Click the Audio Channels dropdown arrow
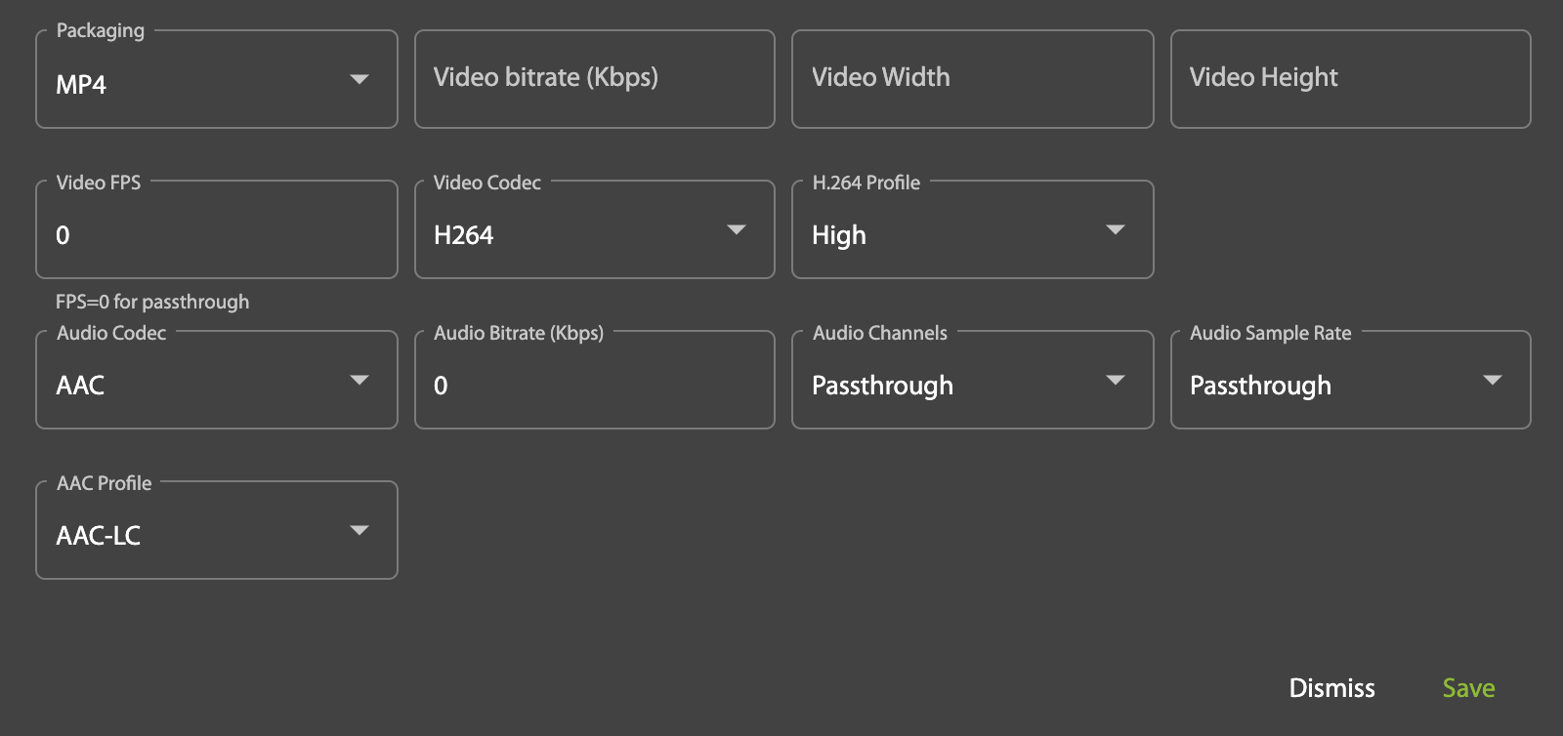The image size is (1563, 736). click(x=1115, y=381)
